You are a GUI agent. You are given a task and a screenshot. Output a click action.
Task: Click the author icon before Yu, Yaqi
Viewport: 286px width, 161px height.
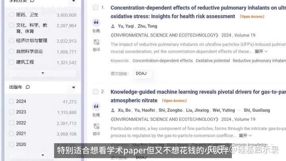pyautogui.click(x=113, y=26)
